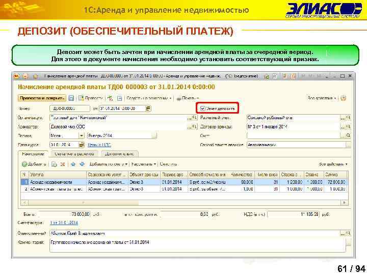Open Организация field magnifier icon
Image resolution: width=367 pixels, height=275 pixels.
(x=194, y=118)
